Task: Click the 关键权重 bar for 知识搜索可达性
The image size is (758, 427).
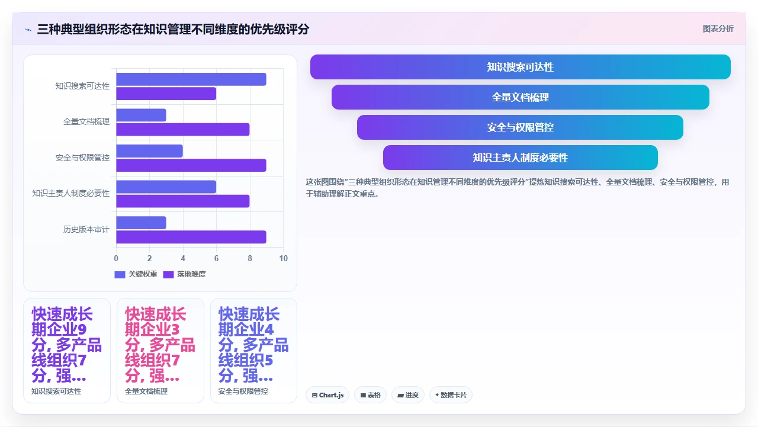Action: (191, 79)
